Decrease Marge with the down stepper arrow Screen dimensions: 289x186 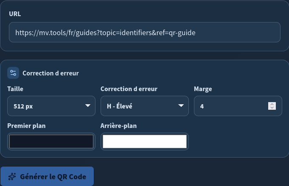[x=272, y=108]
